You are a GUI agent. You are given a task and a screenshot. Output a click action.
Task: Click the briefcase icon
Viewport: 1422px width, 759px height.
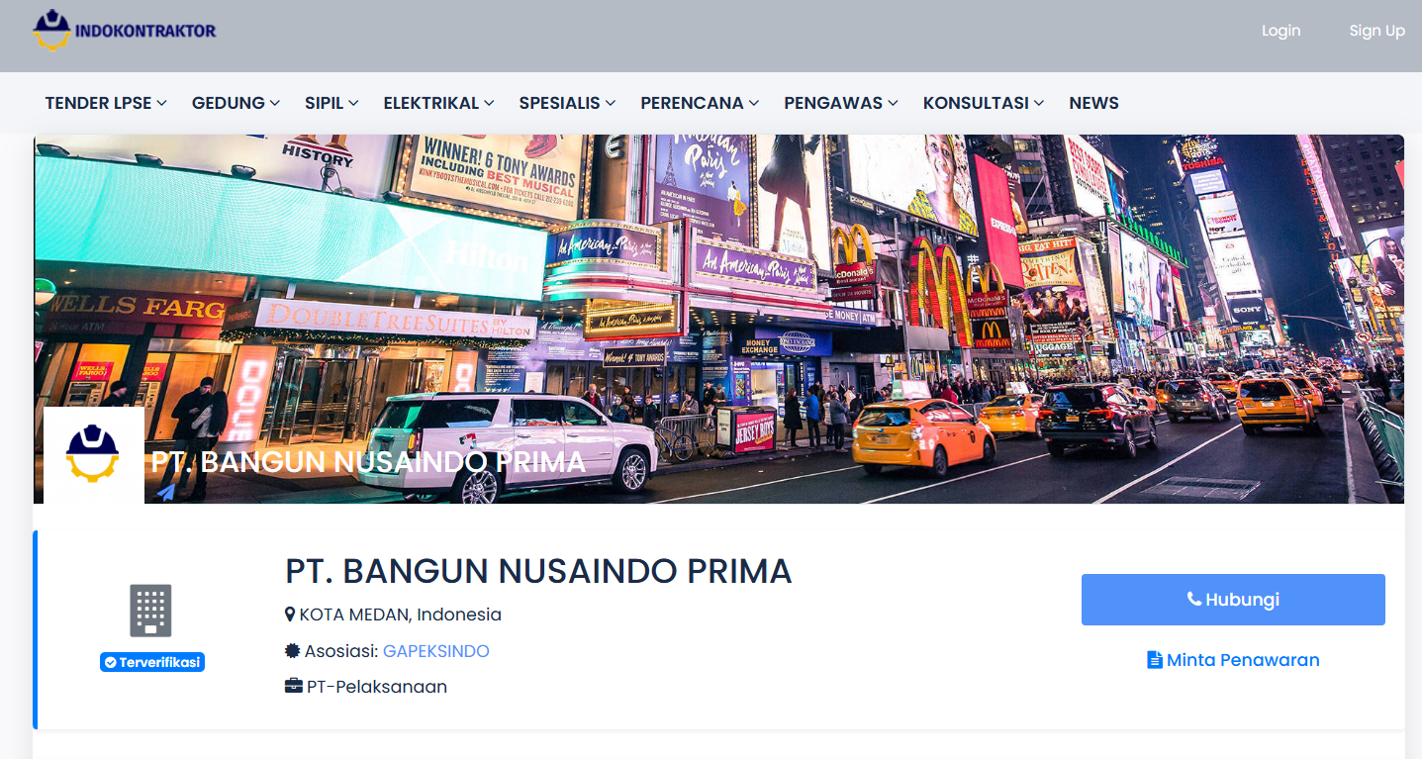pos(294,686)
